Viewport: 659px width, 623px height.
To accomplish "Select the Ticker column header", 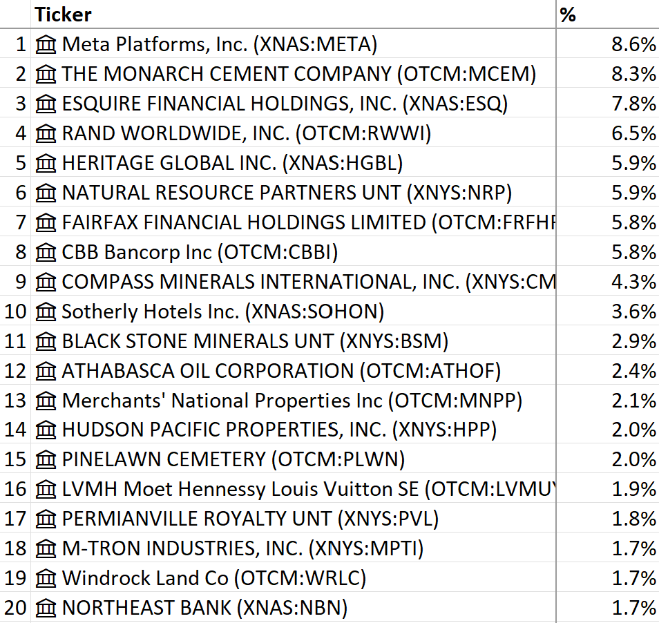I will 294,15.
